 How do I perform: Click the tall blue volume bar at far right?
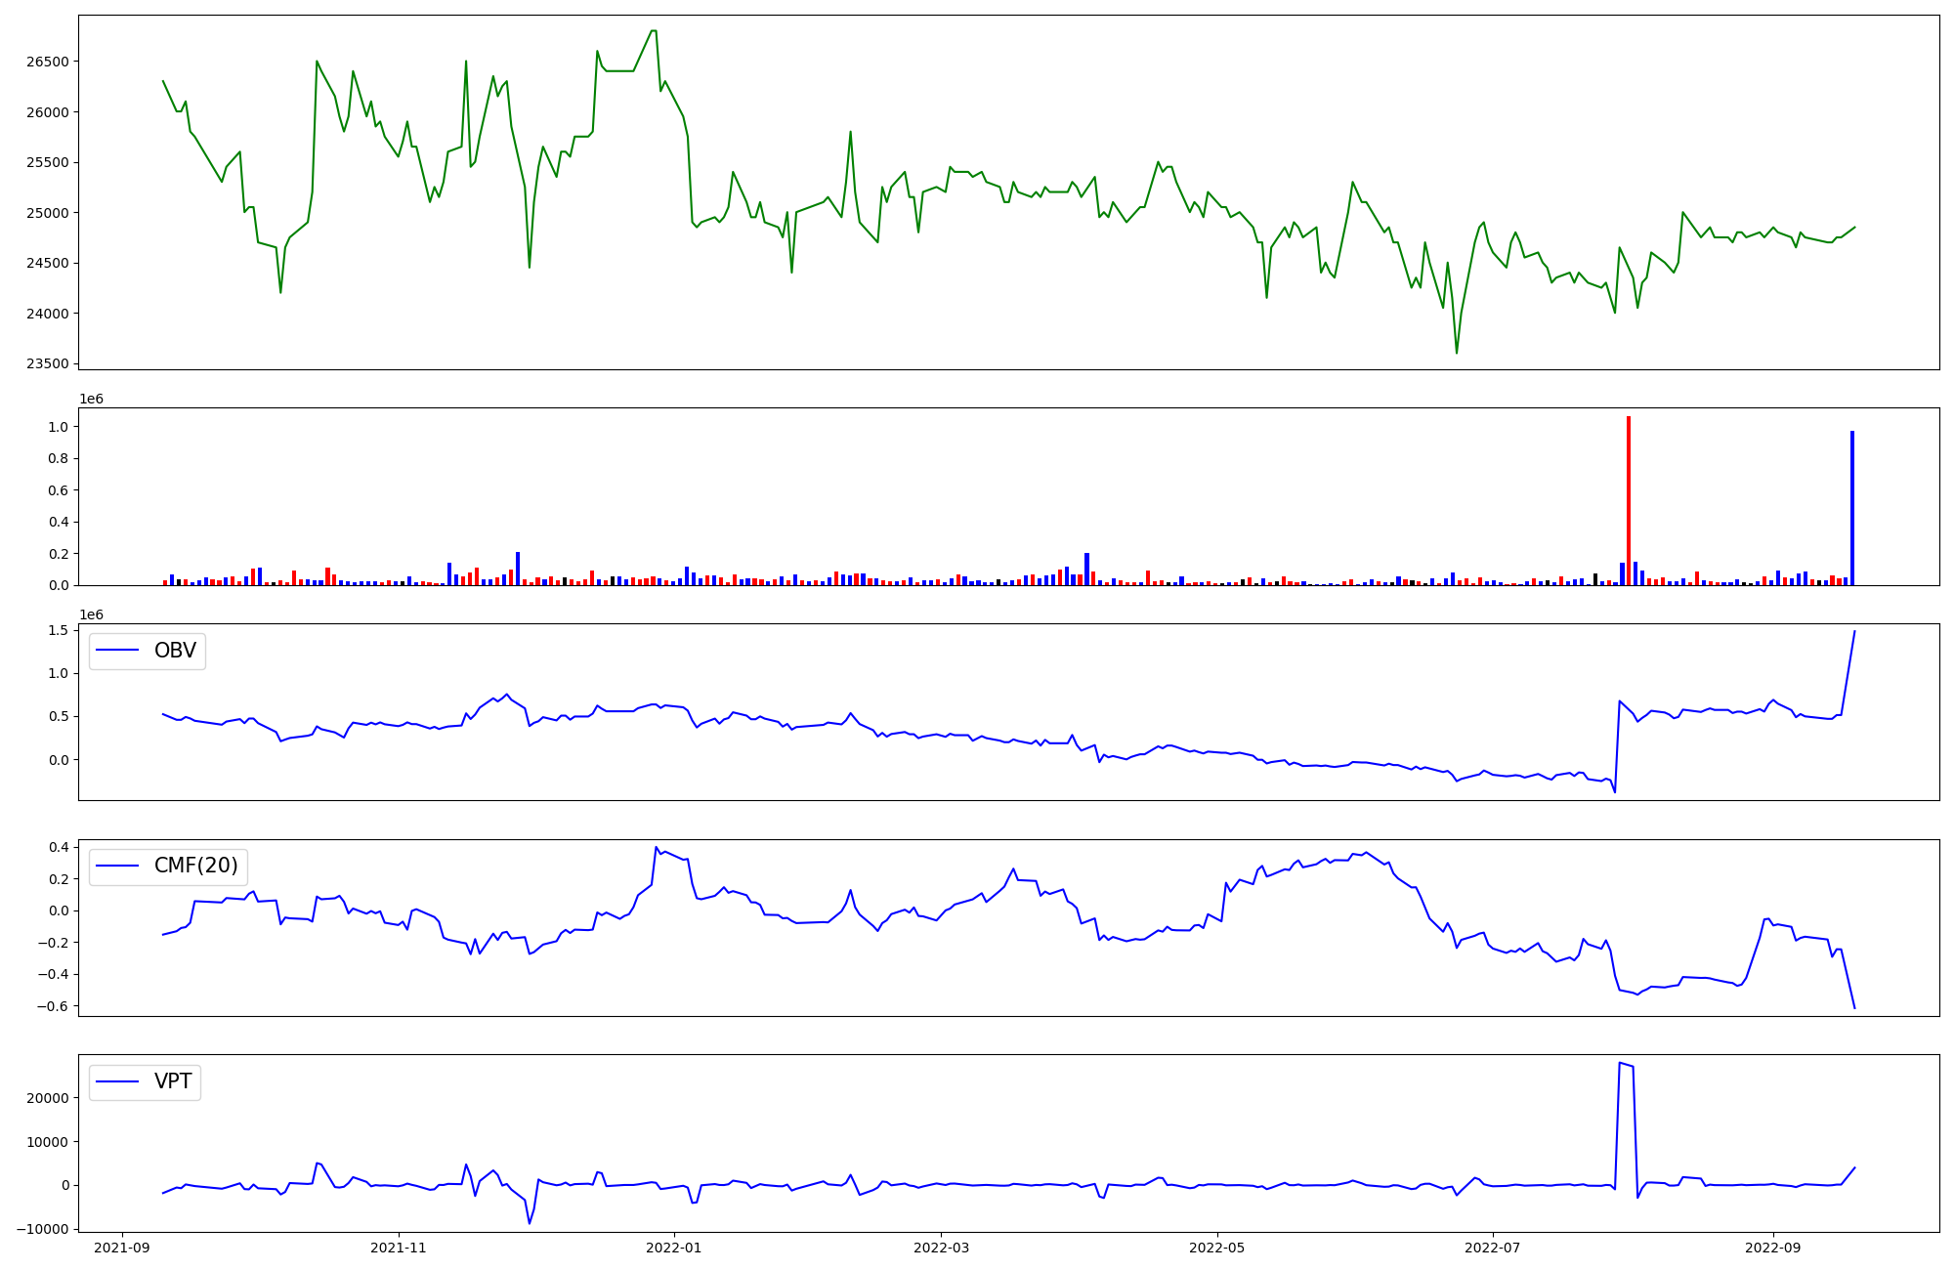click(1851, 508)
